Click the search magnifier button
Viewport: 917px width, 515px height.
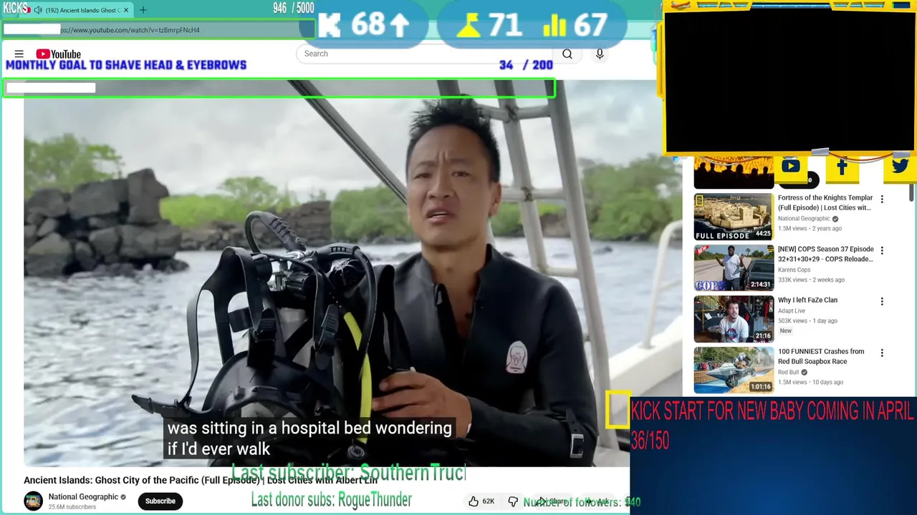point(567,54)
